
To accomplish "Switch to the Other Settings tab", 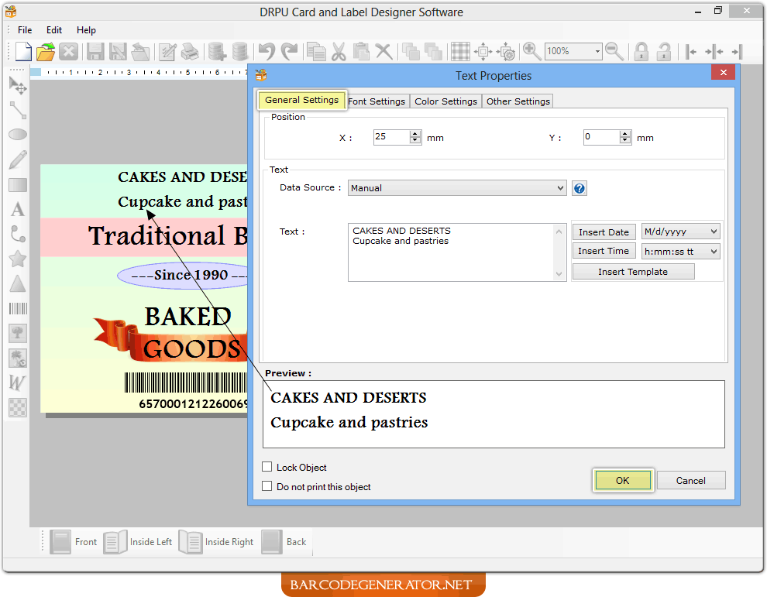I will pos(518,101).
